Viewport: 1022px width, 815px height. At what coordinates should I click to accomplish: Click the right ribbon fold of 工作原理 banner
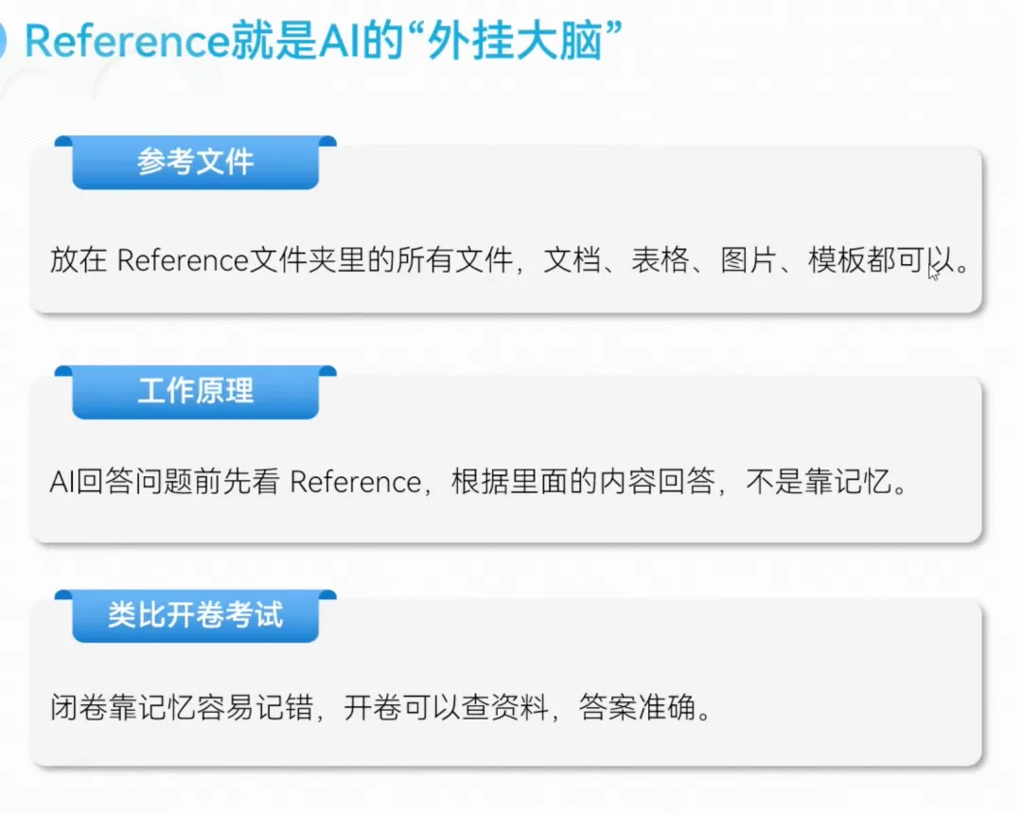(327, 372)
